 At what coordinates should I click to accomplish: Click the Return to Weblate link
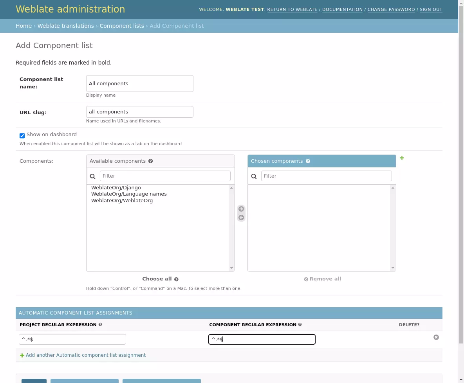coord(292,9)
